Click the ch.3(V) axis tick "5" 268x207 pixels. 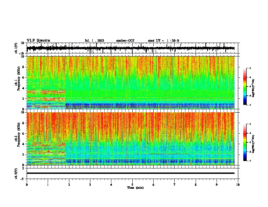click(24, 168)
